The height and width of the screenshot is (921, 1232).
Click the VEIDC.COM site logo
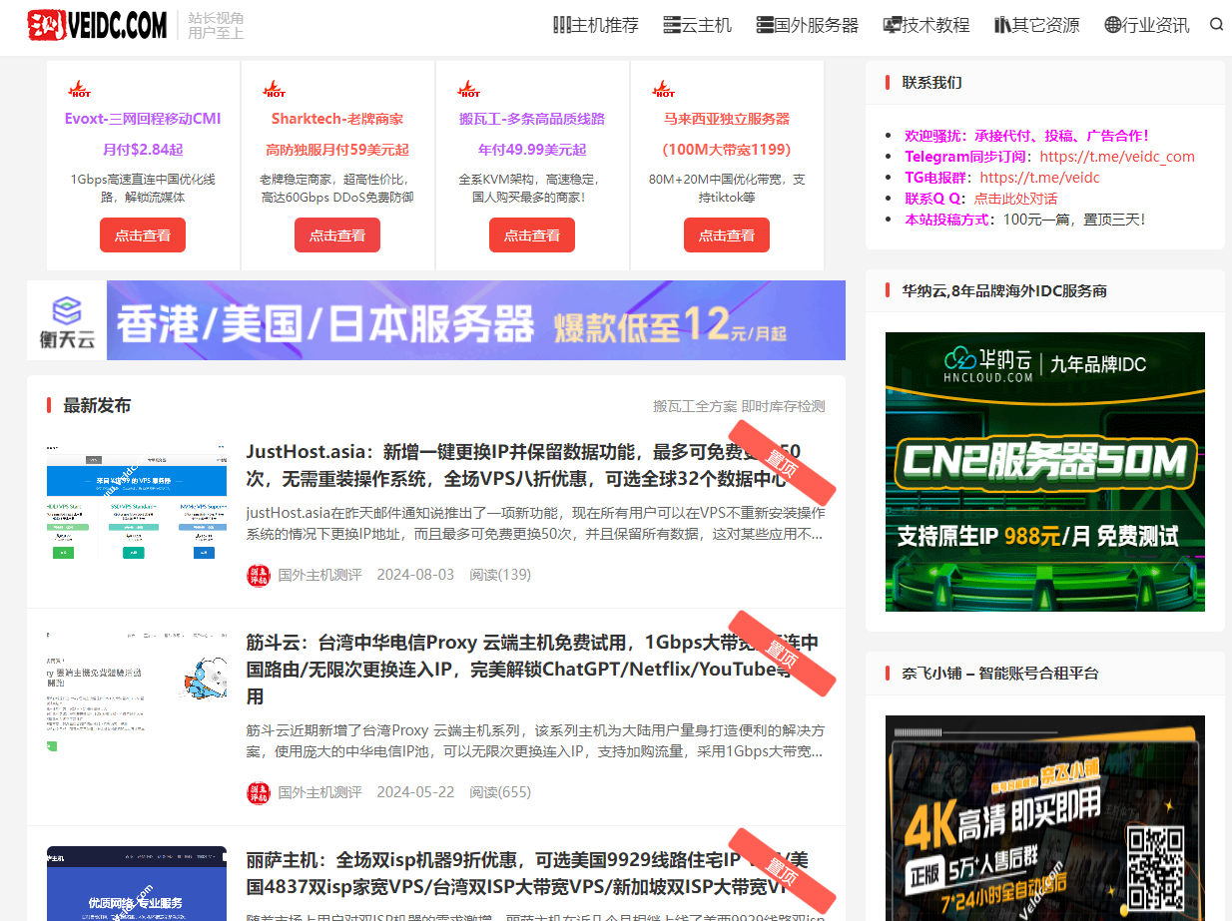click(x=97, y=25)
